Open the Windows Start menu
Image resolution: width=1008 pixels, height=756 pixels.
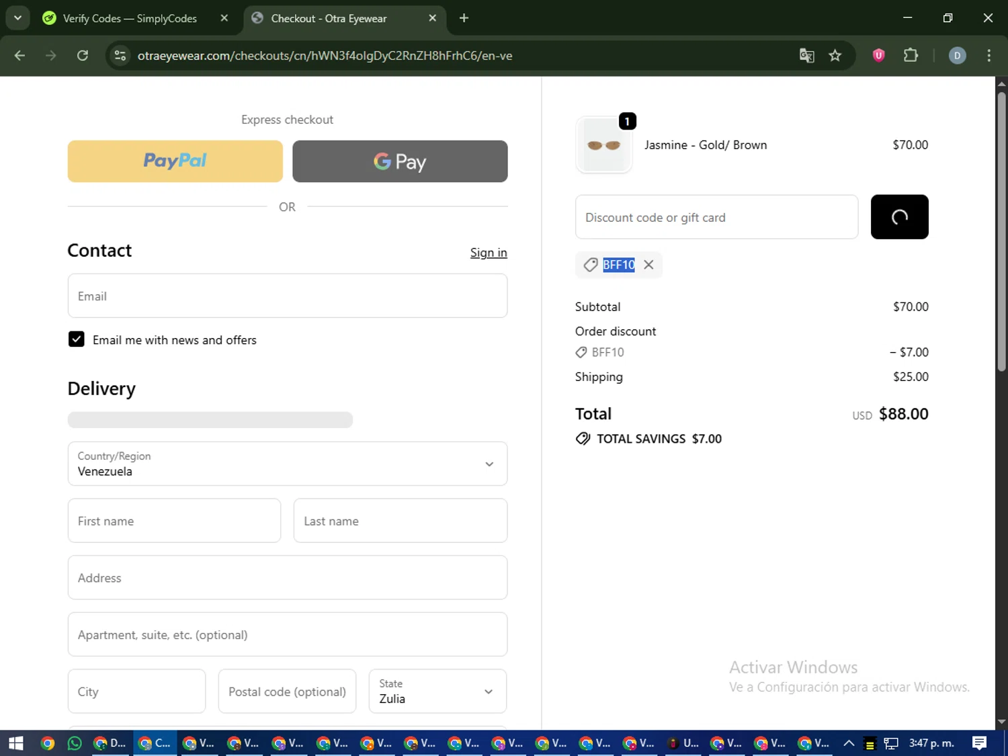point(15,743)
